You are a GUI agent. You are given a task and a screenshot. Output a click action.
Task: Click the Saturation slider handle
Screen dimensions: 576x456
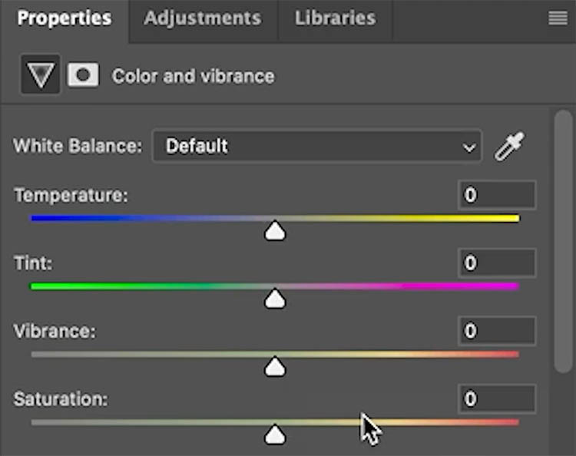(275, 436)
